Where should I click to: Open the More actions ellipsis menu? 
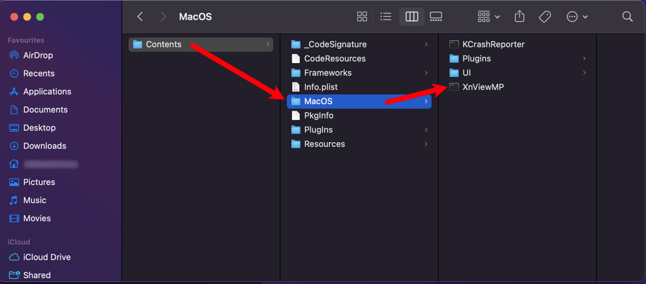pyautogui.click(x=577, y=17)
